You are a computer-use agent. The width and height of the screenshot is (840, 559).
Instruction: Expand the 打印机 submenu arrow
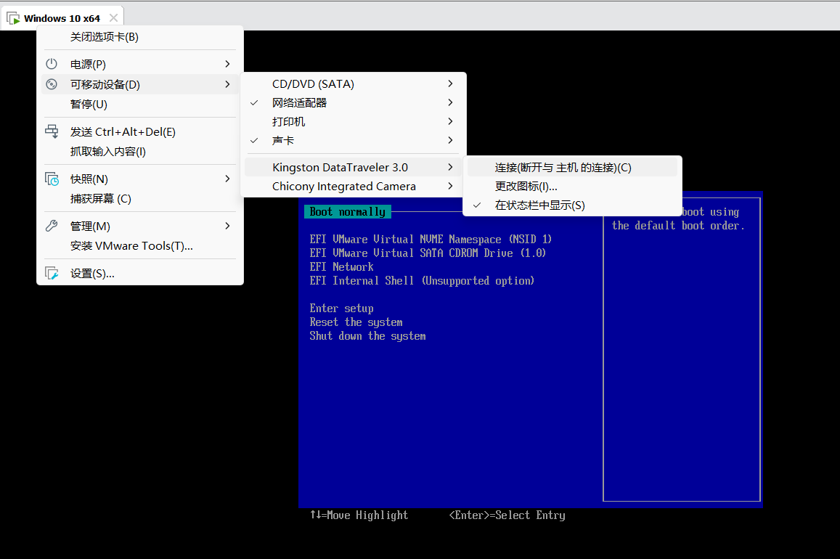tap(450, 121)
